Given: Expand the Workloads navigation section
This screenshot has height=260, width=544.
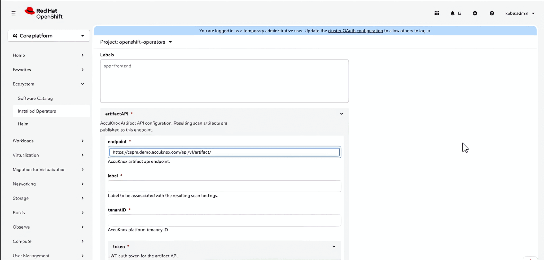Looking at the screenshot, I should (x=48, y=141).
